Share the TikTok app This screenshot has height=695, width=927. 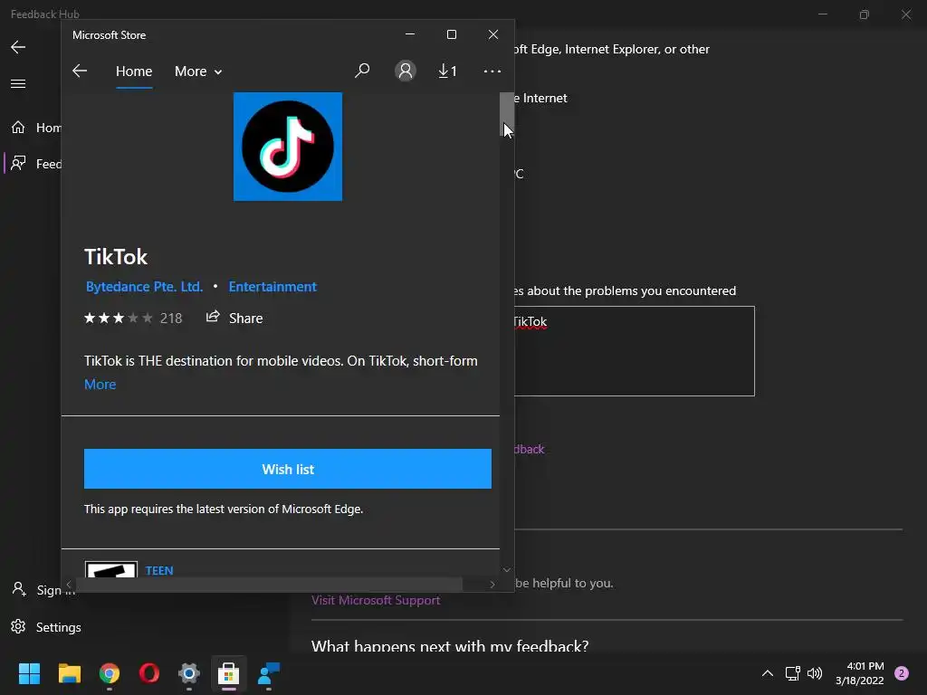click(234, 318)
